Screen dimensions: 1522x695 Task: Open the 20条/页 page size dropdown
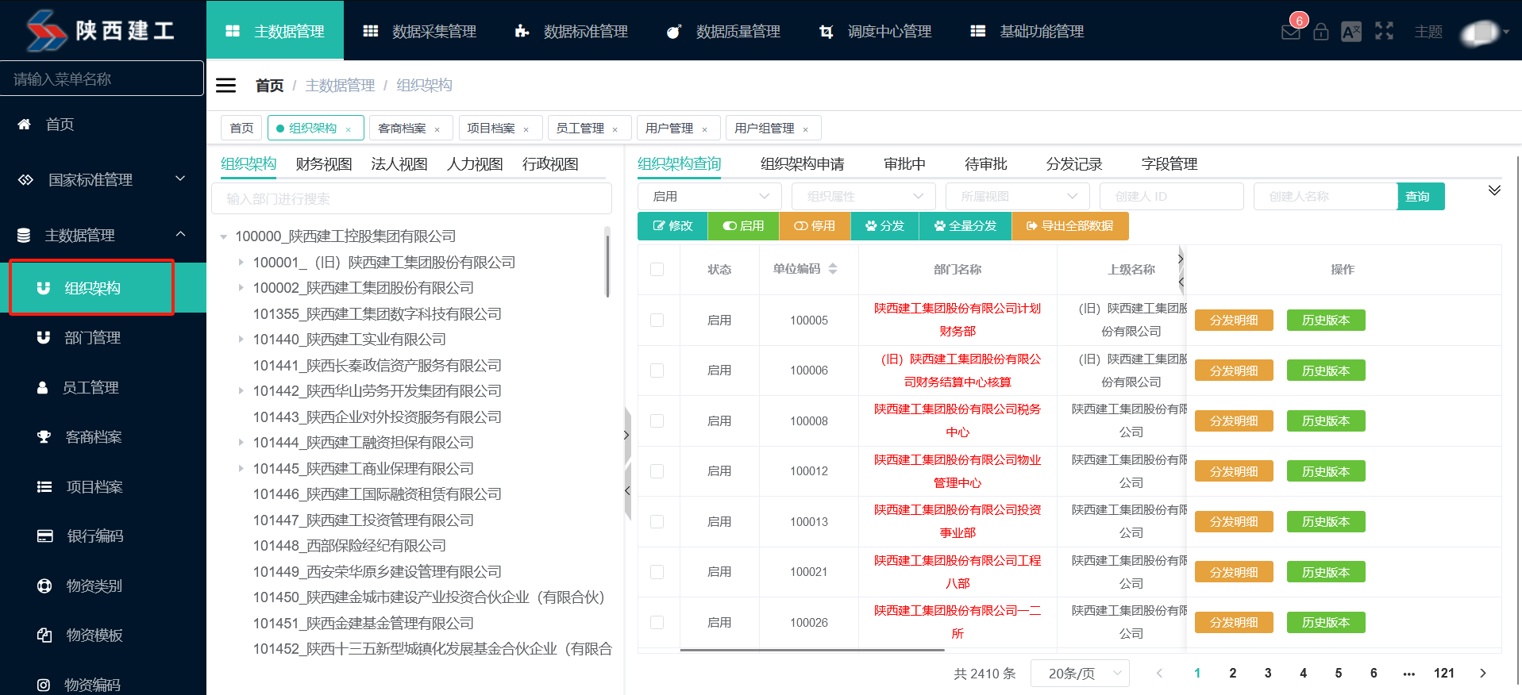[1079, 674]
